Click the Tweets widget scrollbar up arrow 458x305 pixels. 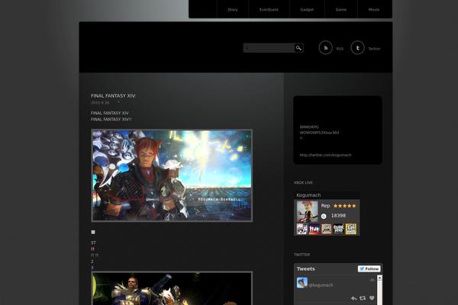(379, 278)
